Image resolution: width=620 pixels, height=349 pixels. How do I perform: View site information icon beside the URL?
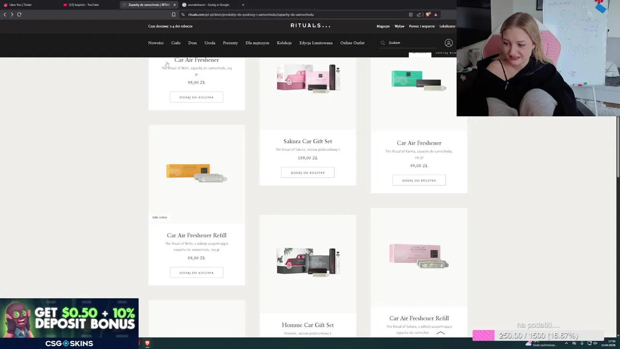(x=183, y=15)
